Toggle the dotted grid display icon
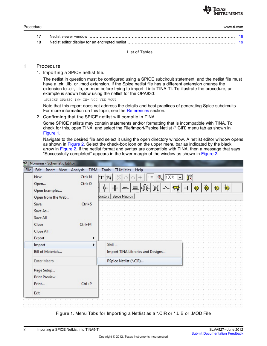Image resolution: width=267 pixels, height=346 pixels. (x=151, y=177)
